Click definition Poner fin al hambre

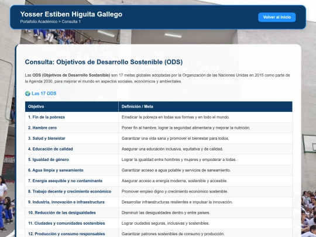(205, 128)
